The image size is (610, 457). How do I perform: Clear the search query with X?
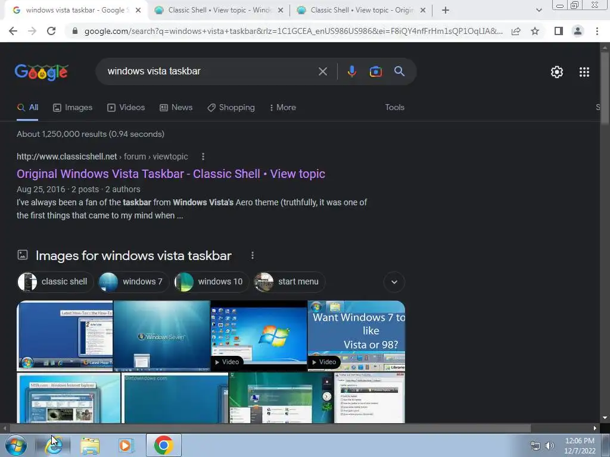(x=322, y=71)
